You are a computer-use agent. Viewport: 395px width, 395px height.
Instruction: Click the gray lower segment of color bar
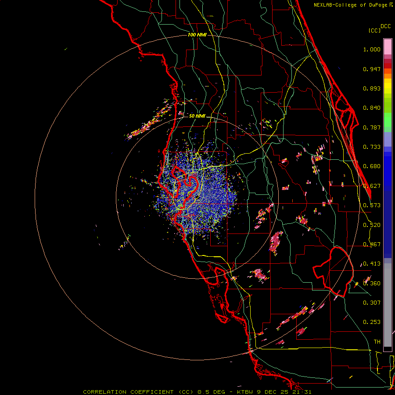tap(388, 305)
